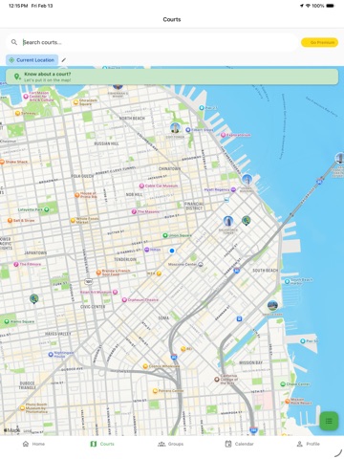The width and height of the screenshot is (344, 459).
Task: Tap the Potrero Center pin
Action: pos(155,390)
